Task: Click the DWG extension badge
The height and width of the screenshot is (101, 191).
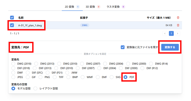Action: 85,25
